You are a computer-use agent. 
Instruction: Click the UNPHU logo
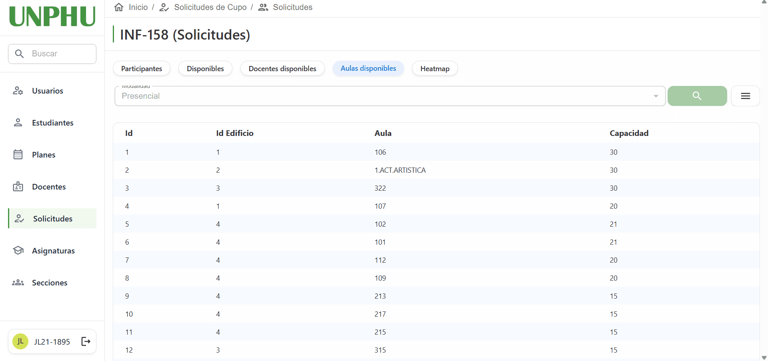52,17
